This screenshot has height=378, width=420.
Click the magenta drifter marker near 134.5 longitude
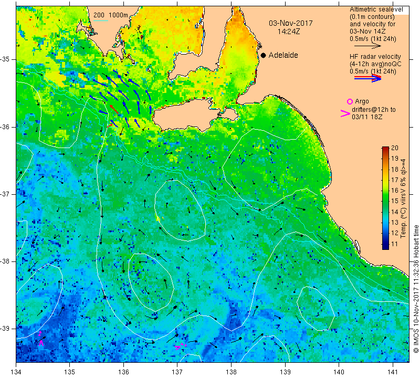40,339
